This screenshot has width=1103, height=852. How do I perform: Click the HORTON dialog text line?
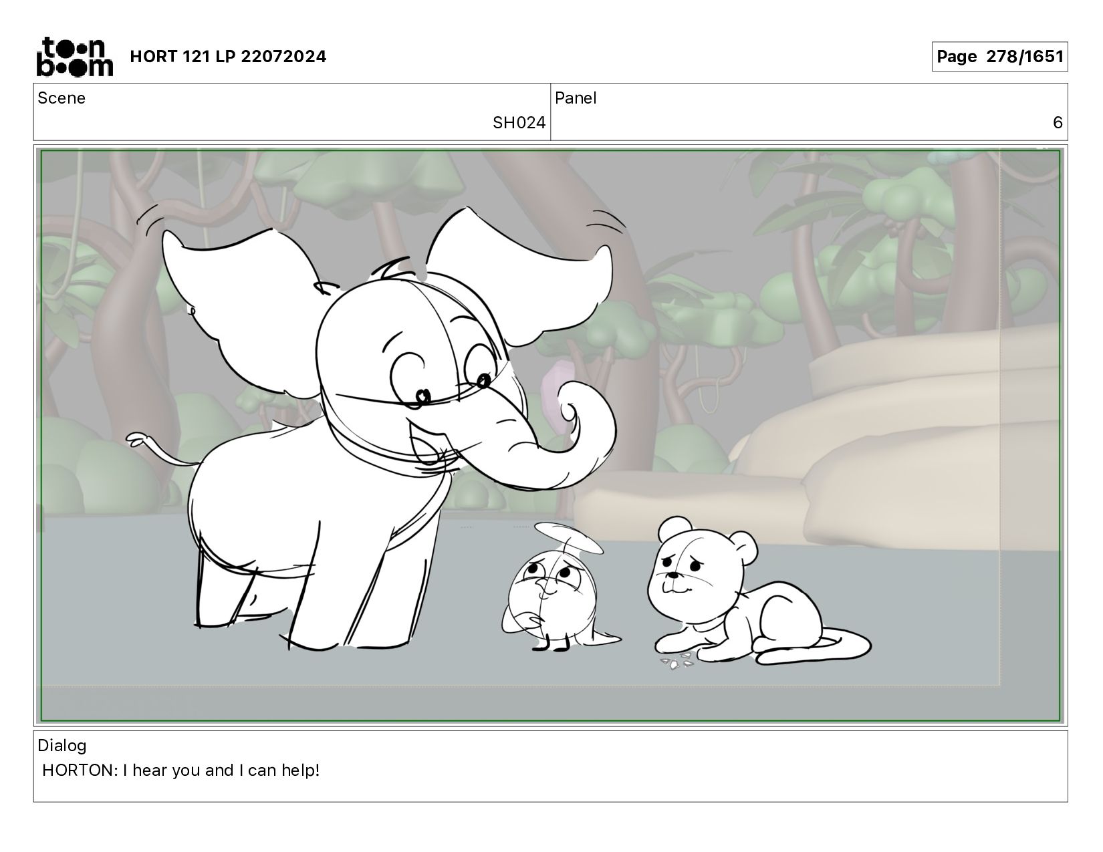(x=181, y=770)
